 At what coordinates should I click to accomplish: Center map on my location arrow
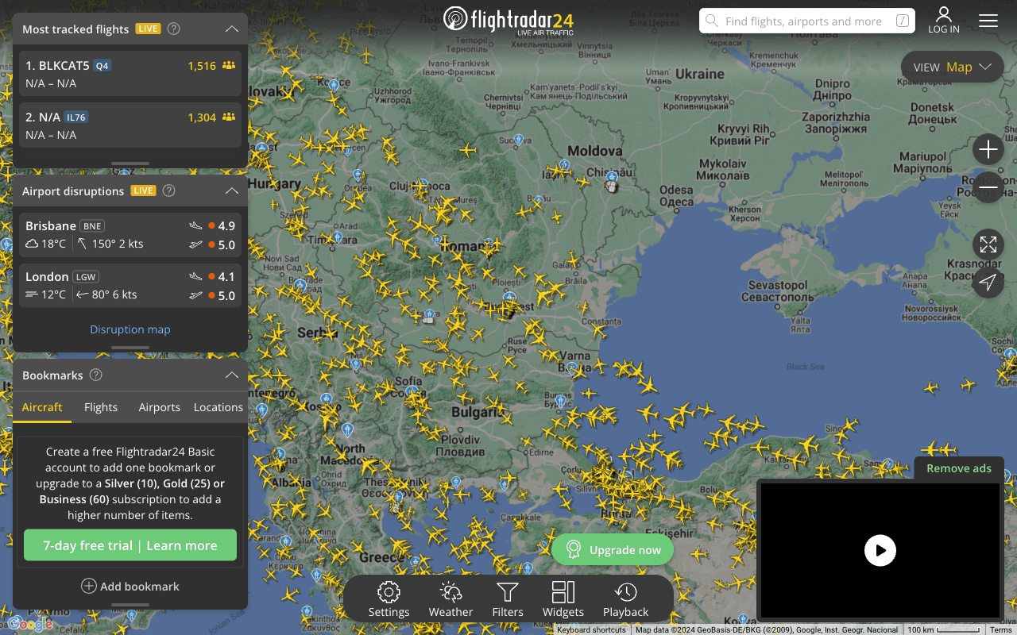[x=988, y=283]
